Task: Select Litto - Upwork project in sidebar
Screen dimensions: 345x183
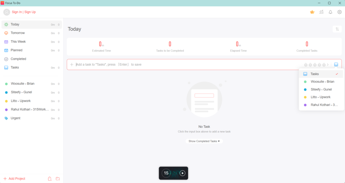Action: coord(32,101)
